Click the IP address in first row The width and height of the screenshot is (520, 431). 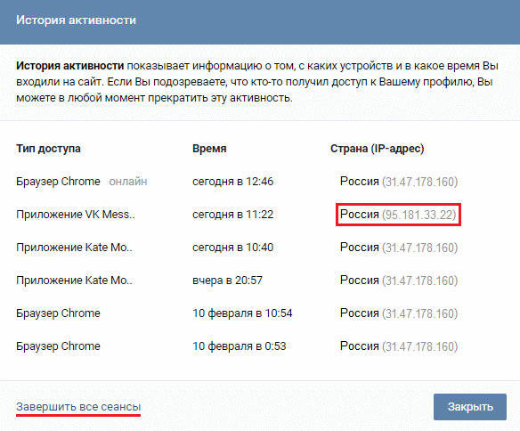tap(420, 182)
